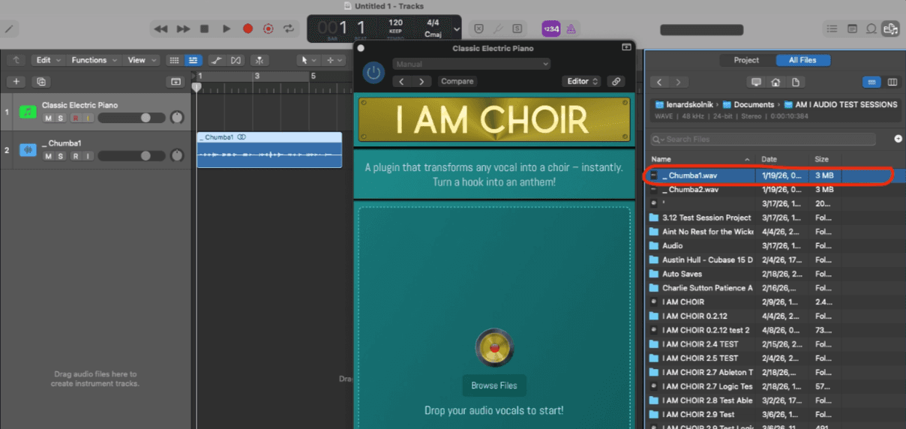Click the Rewind transport button
Image resolution: width=906 pixels, height=429 pixels.
[160, 28]
